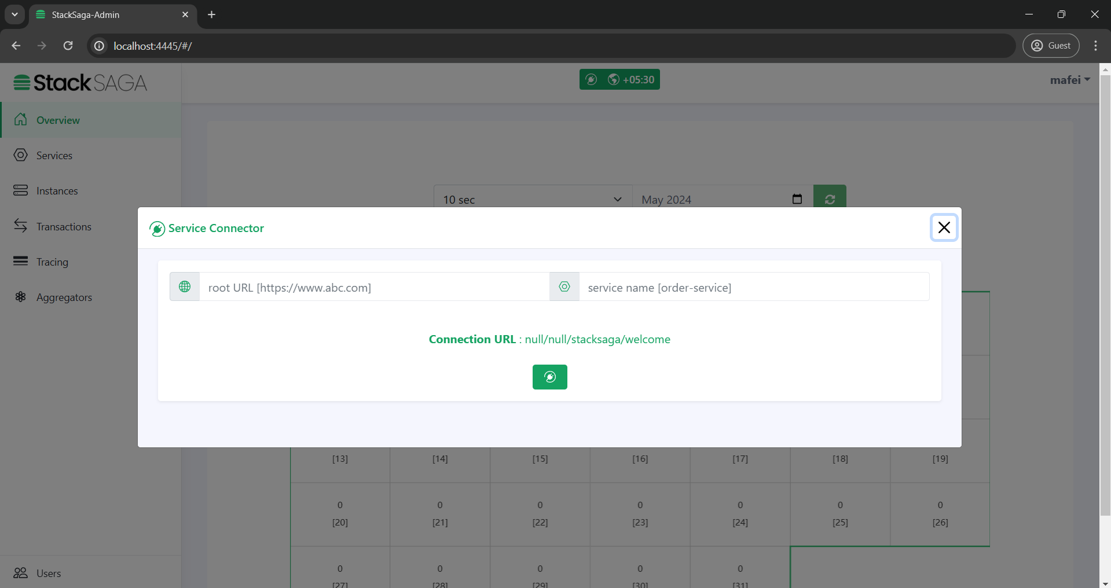Image resolution: width=1111 pixels, height=588 pixels.
Task: Select calendar cell [24]
Action: point(740,514)
